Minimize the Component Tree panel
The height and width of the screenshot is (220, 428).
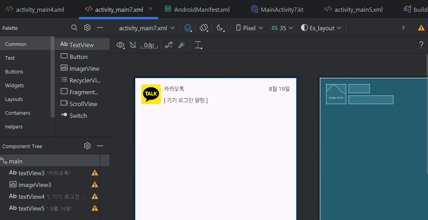(x=100, y=146)
